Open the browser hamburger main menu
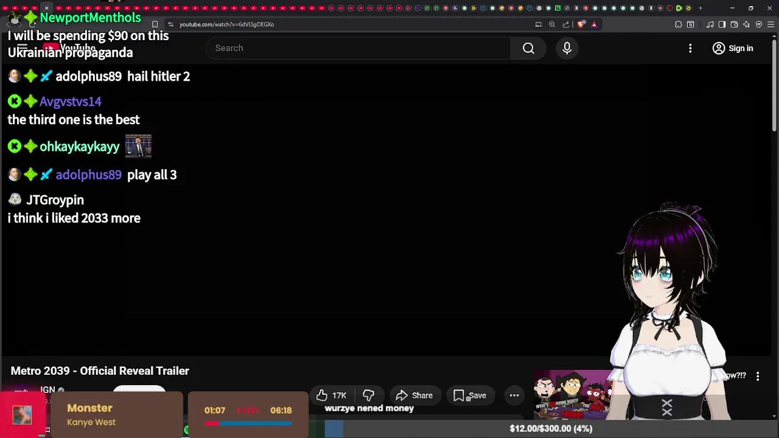 (771, 24)
